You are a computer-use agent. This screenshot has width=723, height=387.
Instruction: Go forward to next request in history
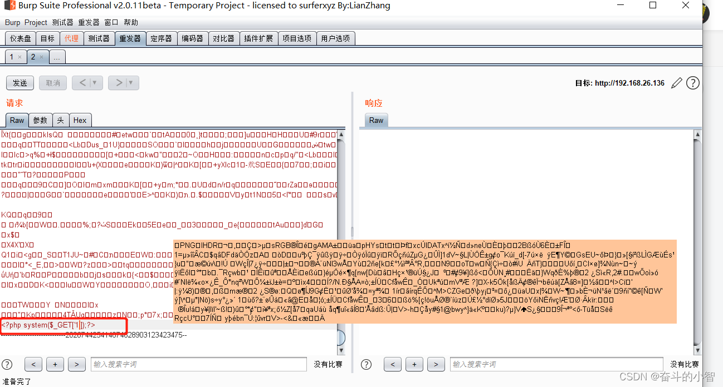(118, 83)
